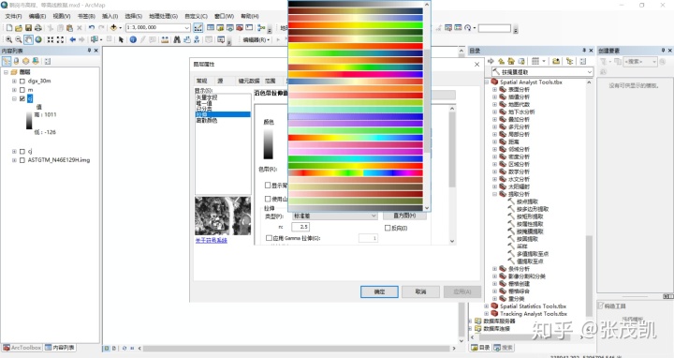Print the map using printer icon

point(37,28)
